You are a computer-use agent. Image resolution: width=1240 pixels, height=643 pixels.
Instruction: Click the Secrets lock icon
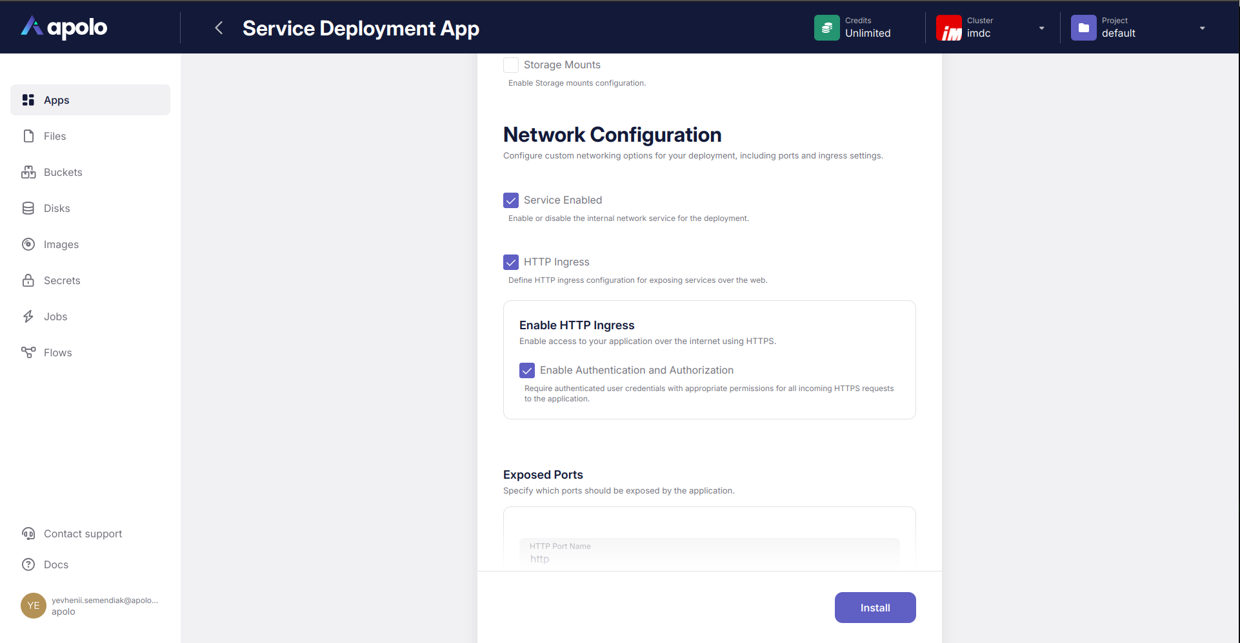[x=28, y=280]
